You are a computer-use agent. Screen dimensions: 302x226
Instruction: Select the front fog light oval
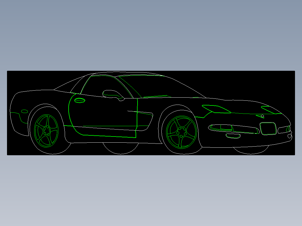[233, 136]
